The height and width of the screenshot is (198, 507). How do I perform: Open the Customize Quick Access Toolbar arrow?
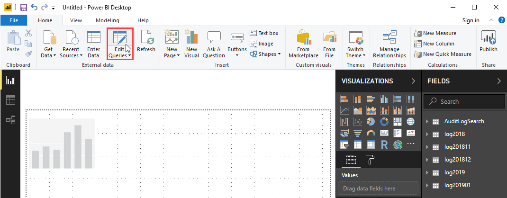click(x=54, y=8)
